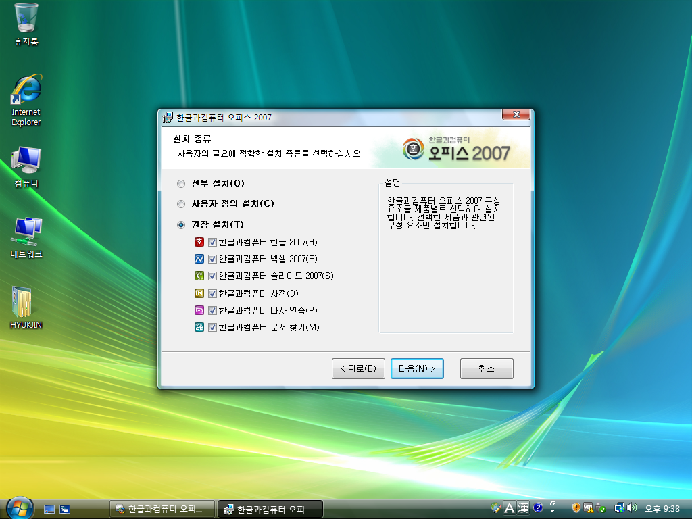Cancel setup with the 취소 button
The image size is (692, 519).
tap(487, 368)
